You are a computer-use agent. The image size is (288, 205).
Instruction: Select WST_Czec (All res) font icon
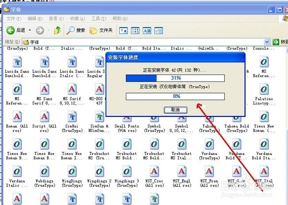coord(154,172)
